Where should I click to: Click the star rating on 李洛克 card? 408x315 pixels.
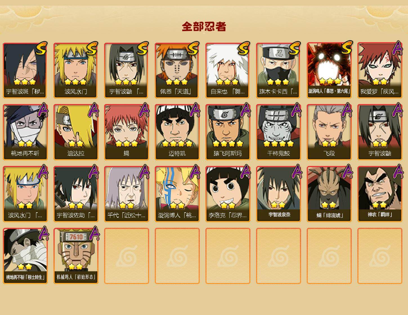tap(228, 205)
